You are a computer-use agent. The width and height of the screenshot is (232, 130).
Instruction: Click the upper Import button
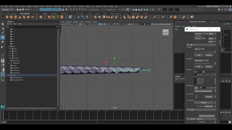click(x=211, y=34)
